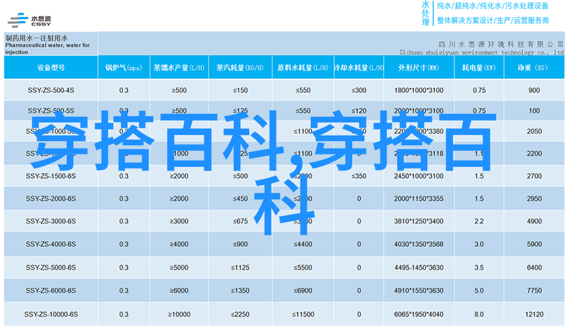Select model cell SSY-ZS-5000-6S
Screen dimensions: 569x331
click(51, 267)
